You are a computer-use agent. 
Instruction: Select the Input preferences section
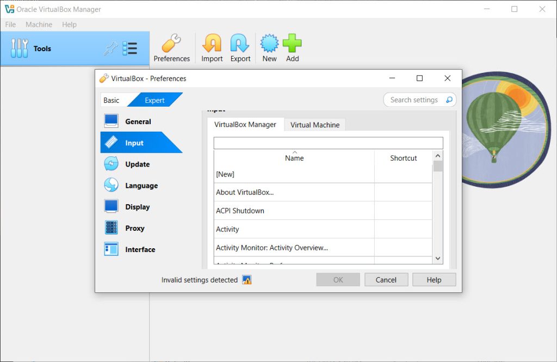(141, 143)
